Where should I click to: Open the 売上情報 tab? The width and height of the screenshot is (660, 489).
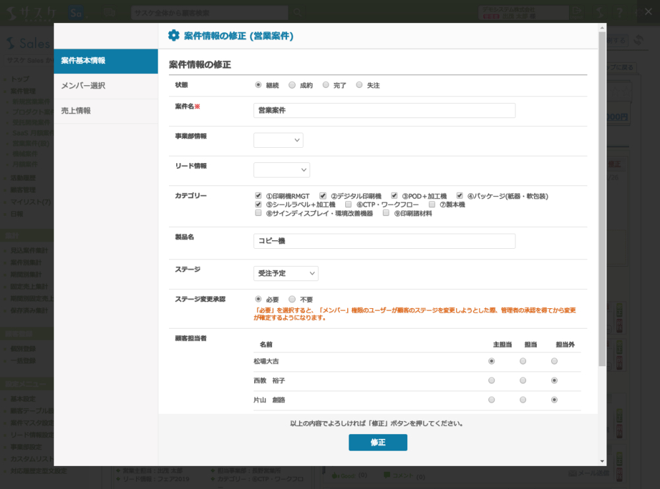pos(106,111)
